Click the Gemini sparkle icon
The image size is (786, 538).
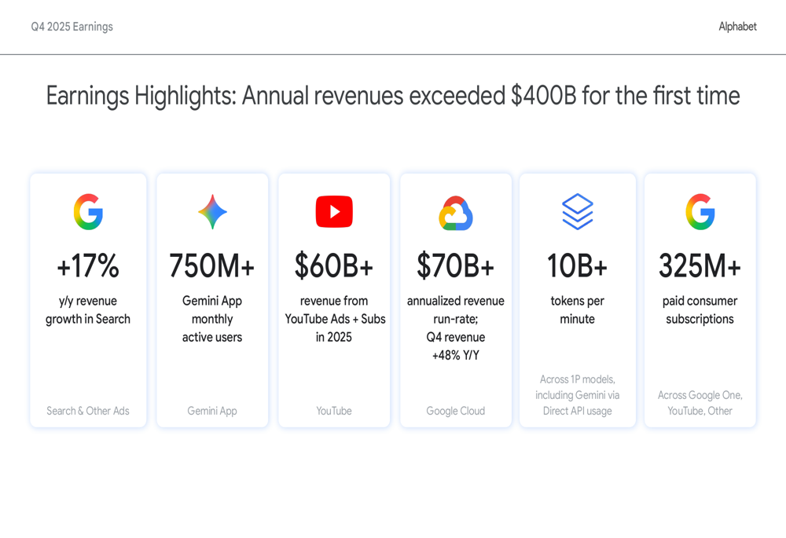[211, 210]
